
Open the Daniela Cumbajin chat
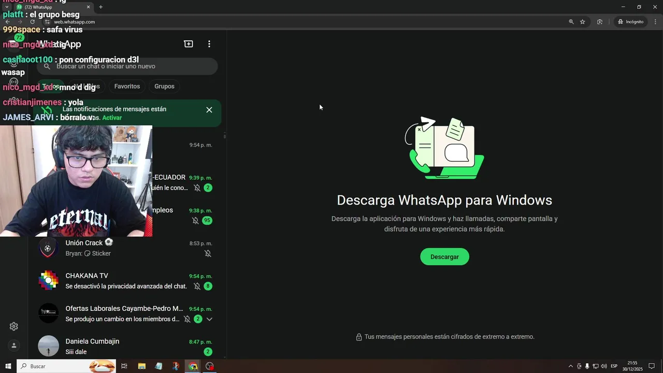127,346
